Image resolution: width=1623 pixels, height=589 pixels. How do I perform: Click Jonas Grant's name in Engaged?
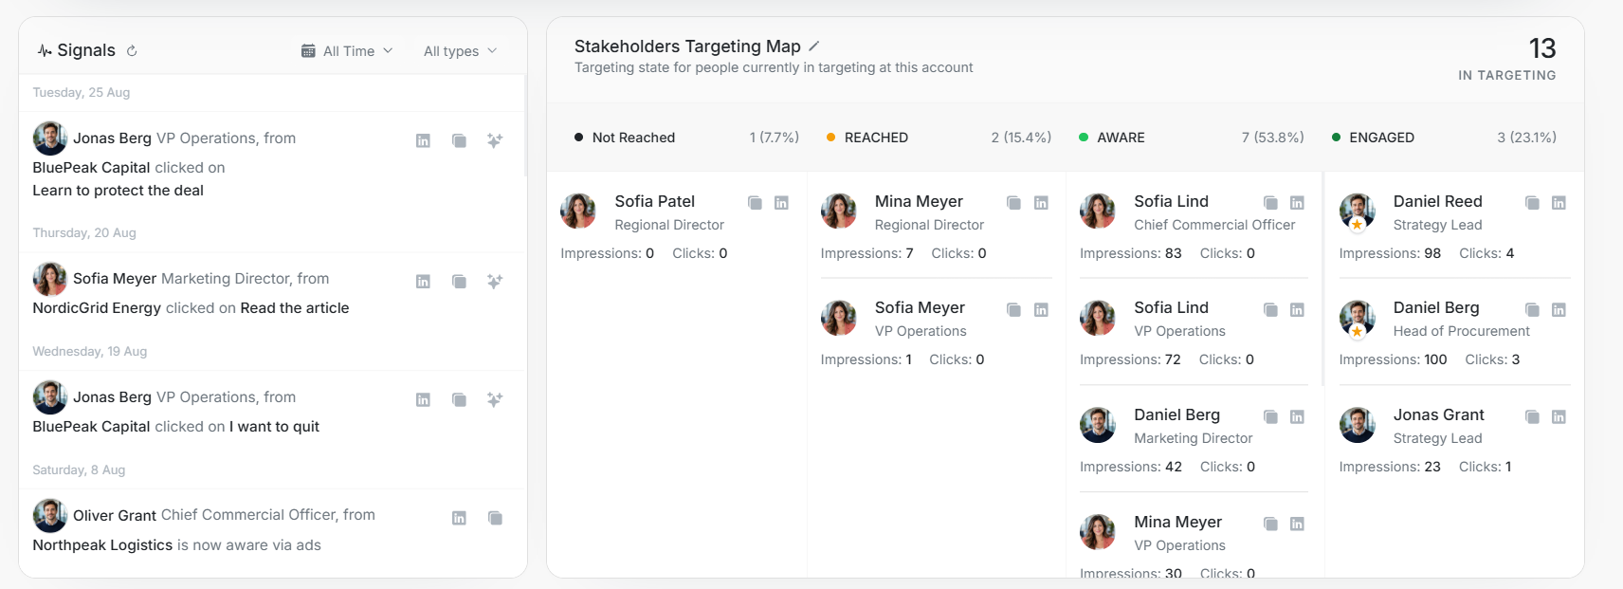(1438, 414)
